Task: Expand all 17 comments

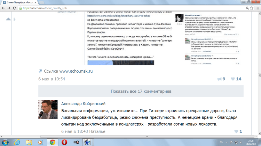Action: click(x=141, y=91)
